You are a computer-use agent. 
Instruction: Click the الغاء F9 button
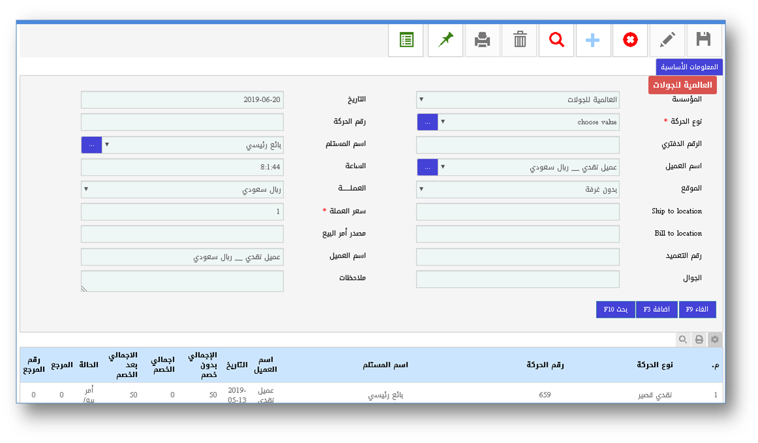[697, 309]
